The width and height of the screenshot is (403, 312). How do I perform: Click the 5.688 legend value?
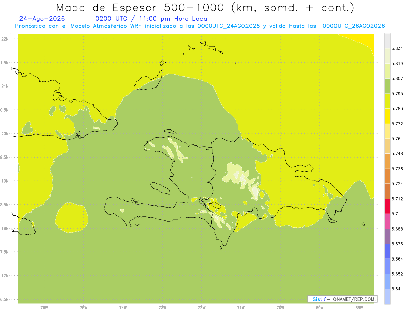pyautogui.click(x=397, y=229)
